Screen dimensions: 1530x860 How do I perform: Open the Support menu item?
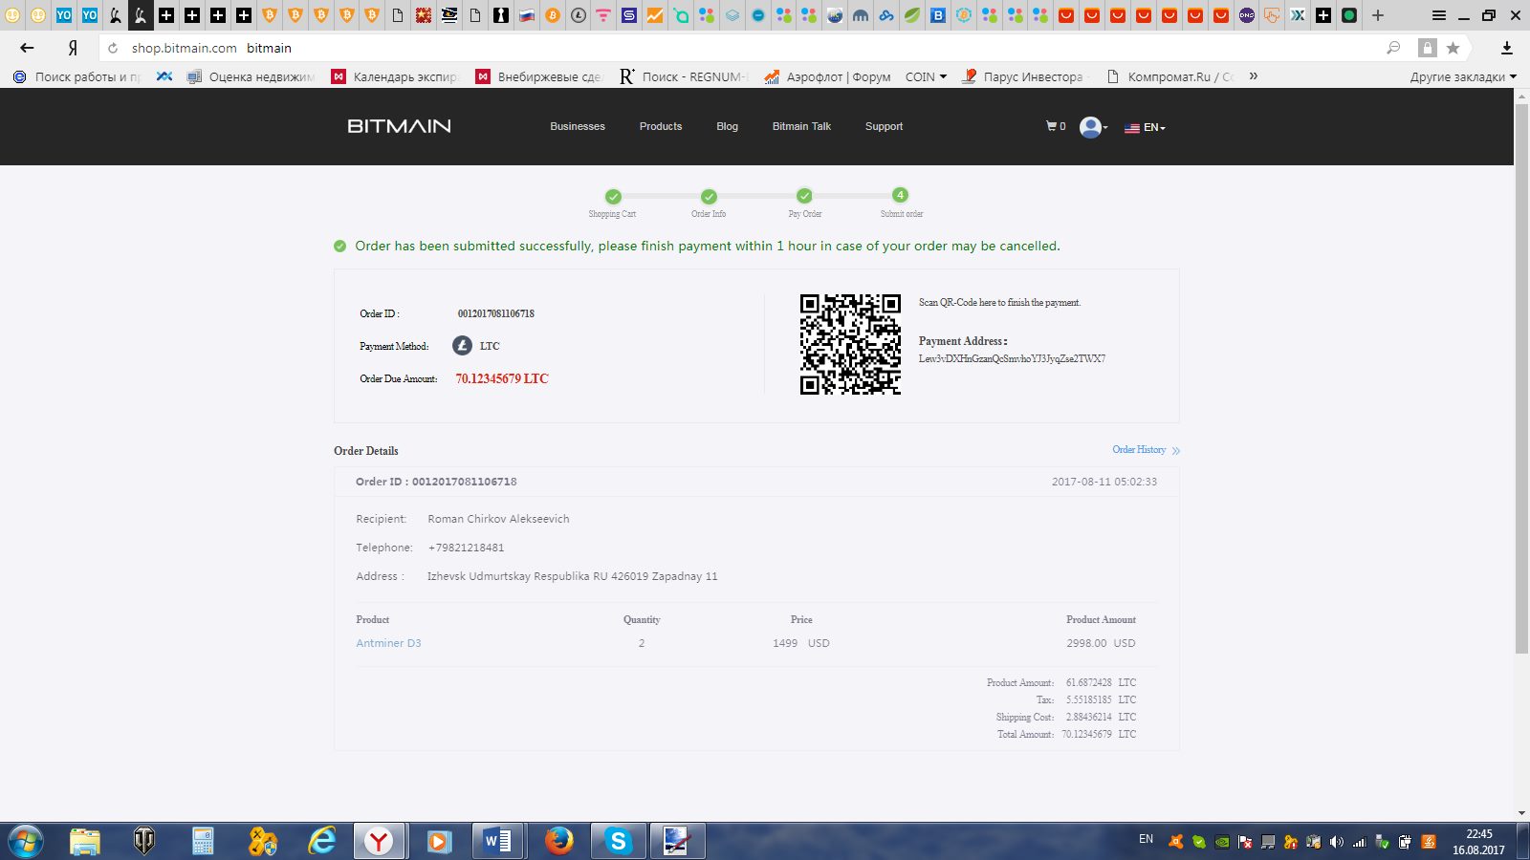point(884,126)
